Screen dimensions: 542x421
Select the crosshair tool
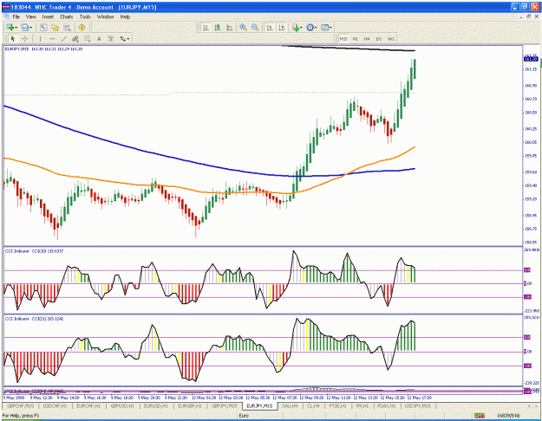click(25, 39)
